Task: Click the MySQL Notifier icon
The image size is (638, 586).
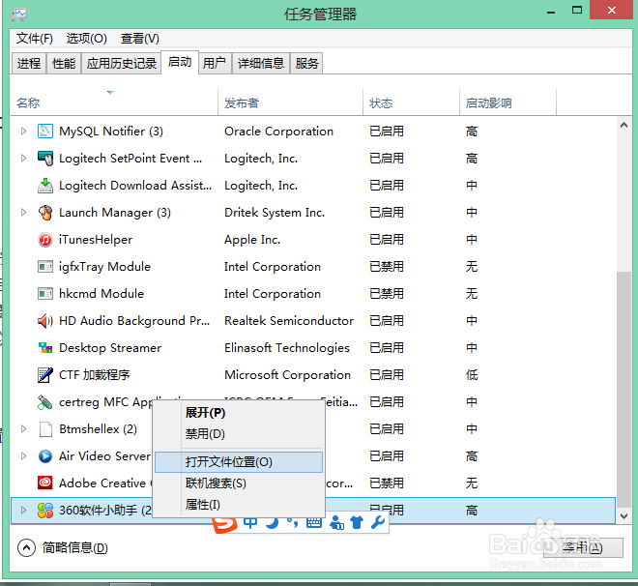Action: point(45,132)
